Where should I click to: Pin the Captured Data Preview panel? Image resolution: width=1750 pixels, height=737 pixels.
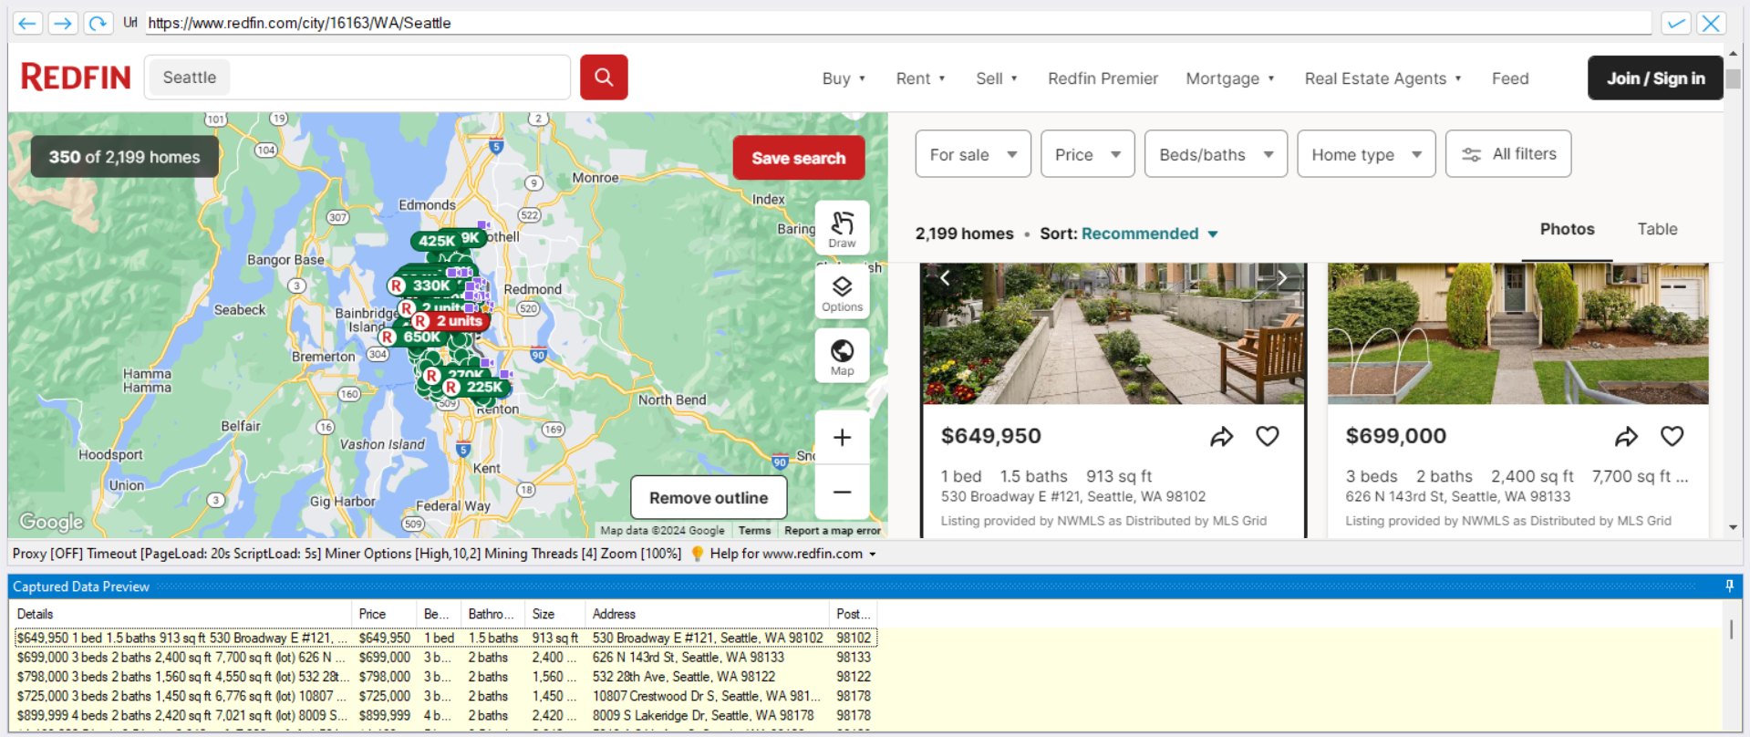click(x=1729, y=586)
